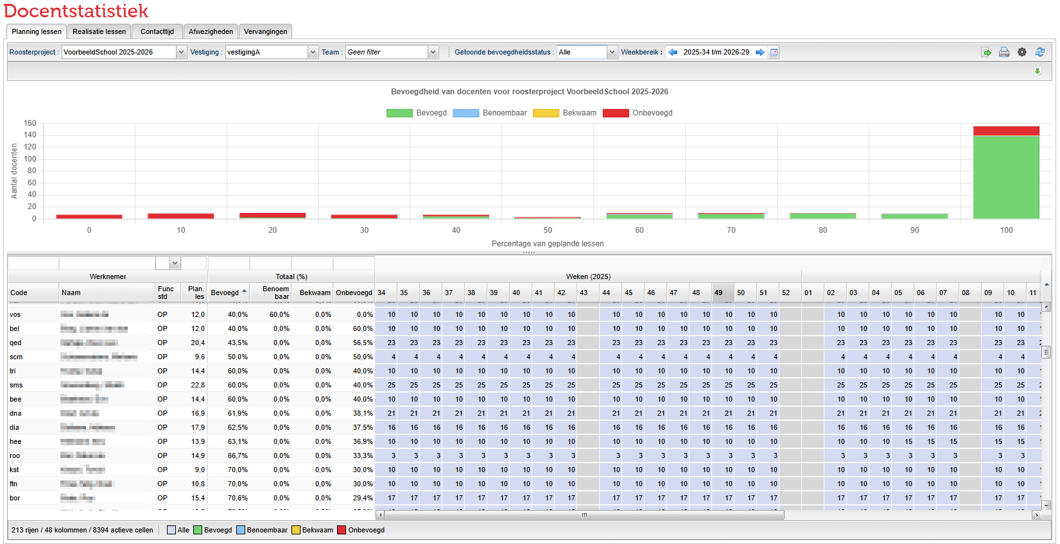Go to previous week range with left arrow
This screenshot has width=1060, height=544.
point(673,53)
